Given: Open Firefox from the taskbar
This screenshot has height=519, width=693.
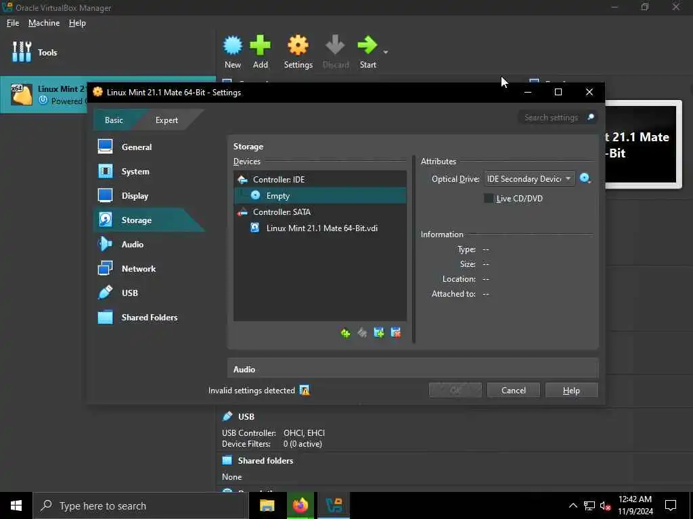Looking at the screenshot, I should point(300,505).
